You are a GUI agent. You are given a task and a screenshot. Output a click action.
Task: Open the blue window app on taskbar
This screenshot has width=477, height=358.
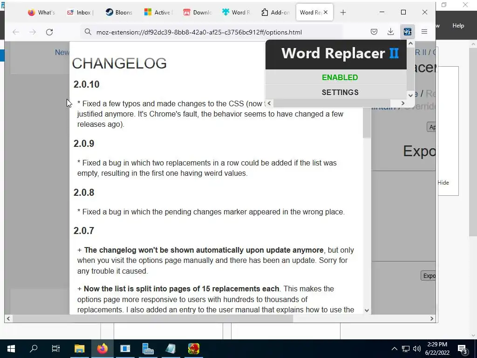[x=125, y=349]
